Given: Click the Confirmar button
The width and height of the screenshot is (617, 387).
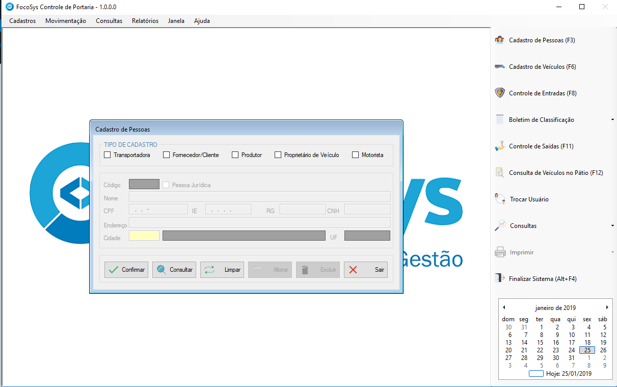Looking at the screenshot, I should (126, 270).
